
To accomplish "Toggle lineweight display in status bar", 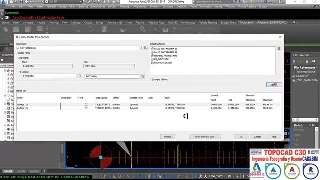I will [150, 176].
